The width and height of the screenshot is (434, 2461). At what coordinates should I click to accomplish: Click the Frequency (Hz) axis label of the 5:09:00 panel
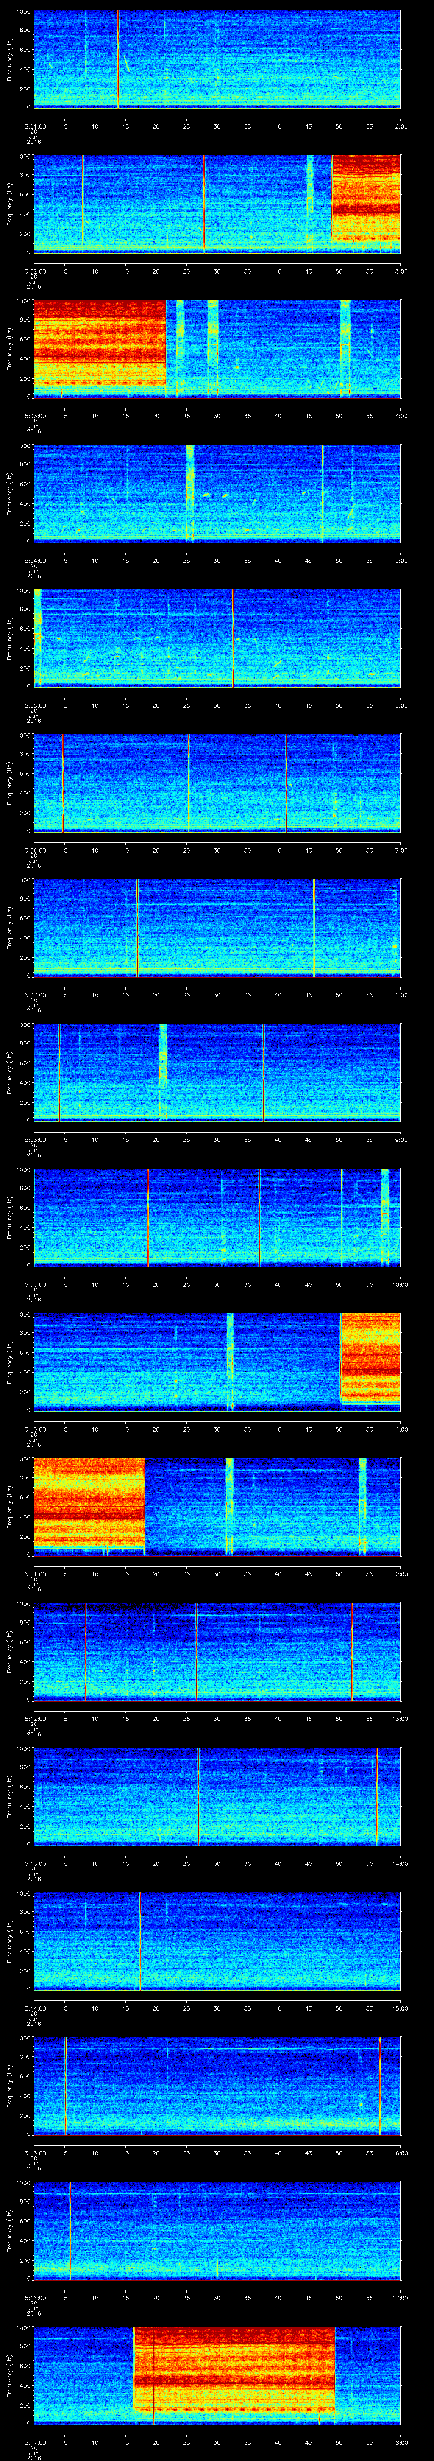(11, 1217)
